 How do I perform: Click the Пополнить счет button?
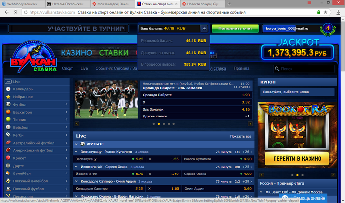[235, 29]
